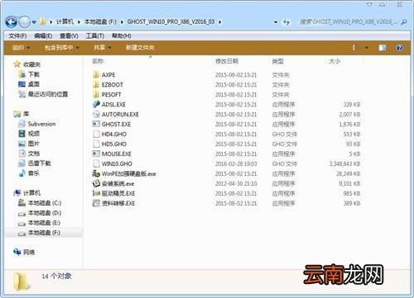Click the 计算机 breadcrumb in address bar
The image size is (414, 298).
65,21
